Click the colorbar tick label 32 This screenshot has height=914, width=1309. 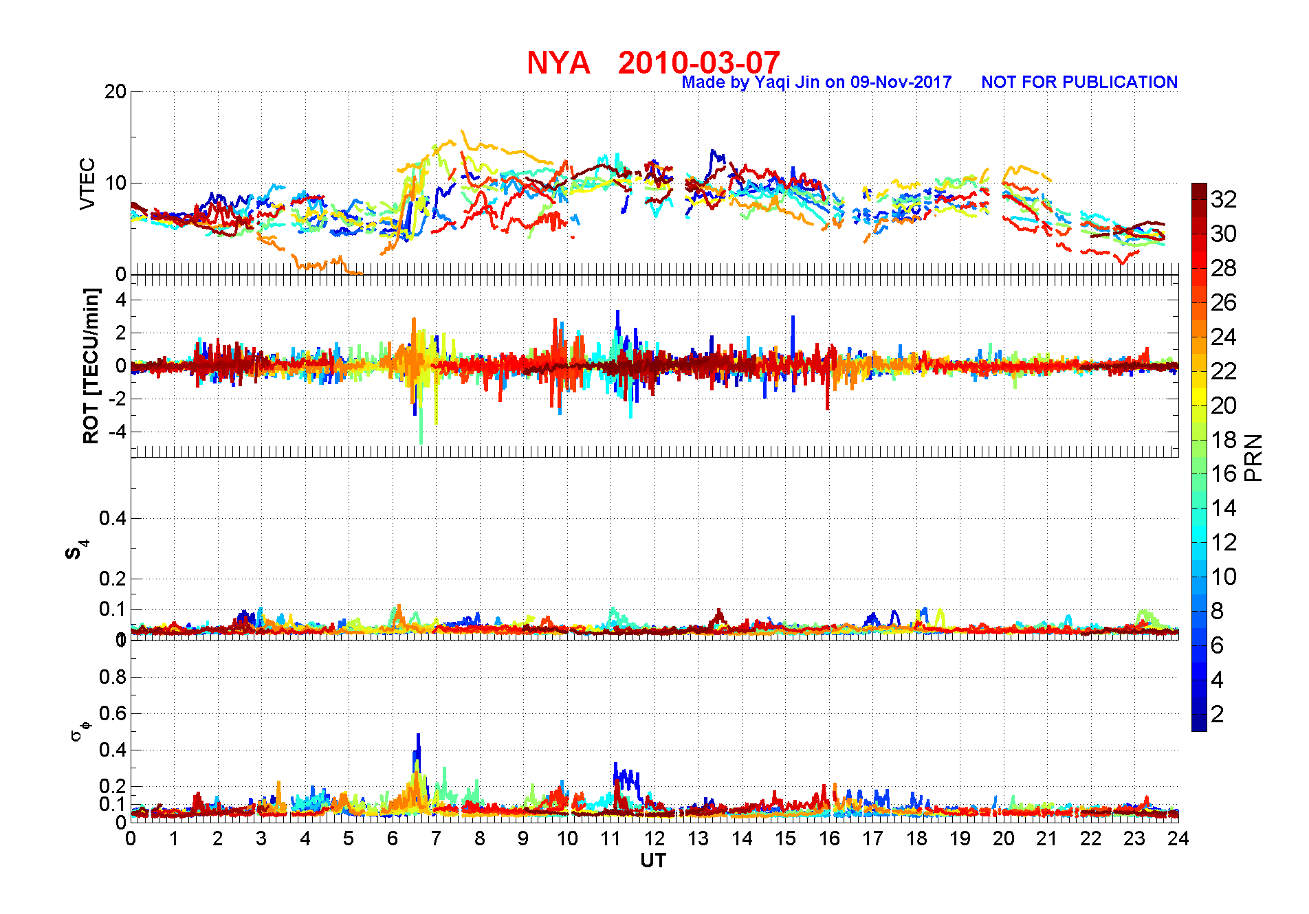(x=1224, y=199)
